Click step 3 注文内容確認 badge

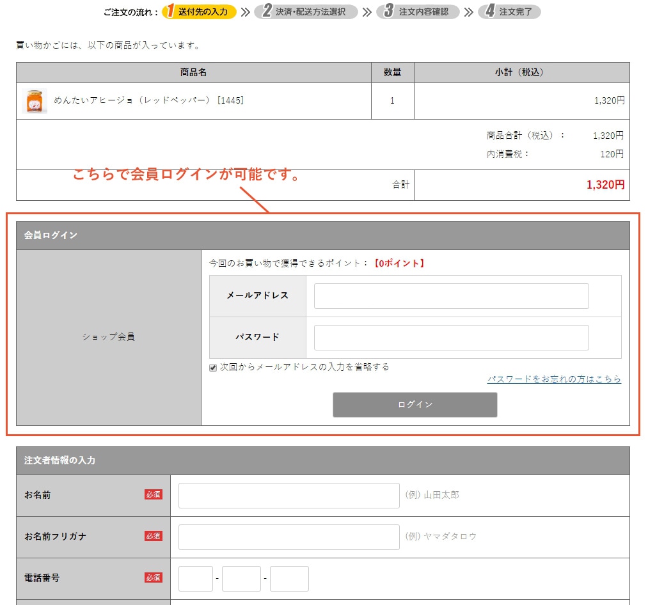418,12
